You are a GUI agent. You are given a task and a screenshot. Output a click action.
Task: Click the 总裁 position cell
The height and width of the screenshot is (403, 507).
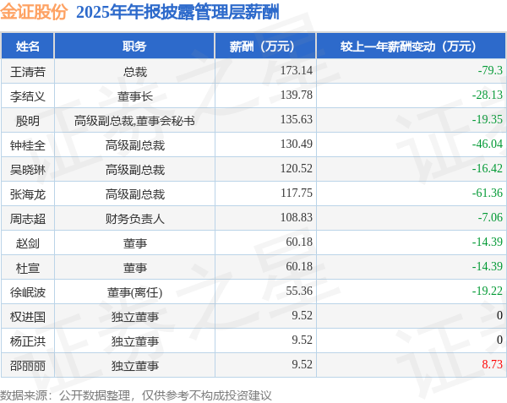point(135,72)
